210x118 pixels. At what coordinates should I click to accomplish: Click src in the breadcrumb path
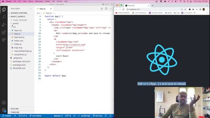38,13
